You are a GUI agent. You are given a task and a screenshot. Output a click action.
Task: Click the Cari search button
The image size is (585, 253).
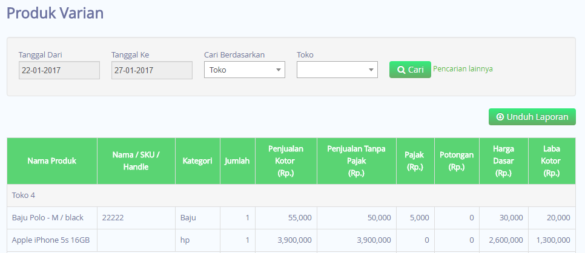pyautogui.click(x=410, y=70)
